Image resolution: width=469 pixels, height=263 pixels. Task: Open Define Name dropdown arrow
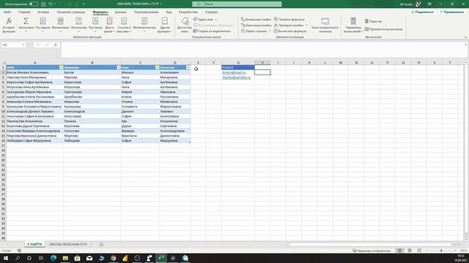coord(216,20)
